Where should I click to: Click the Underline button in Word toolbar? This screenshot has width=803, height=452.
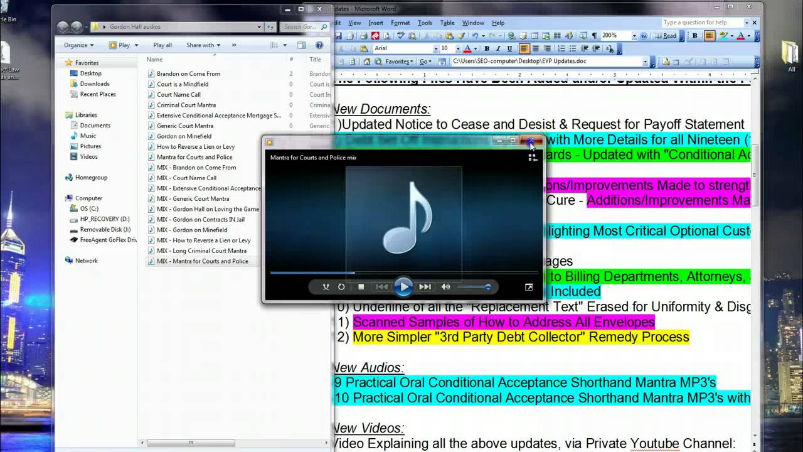pyautogui.click(x=509, y=49)
